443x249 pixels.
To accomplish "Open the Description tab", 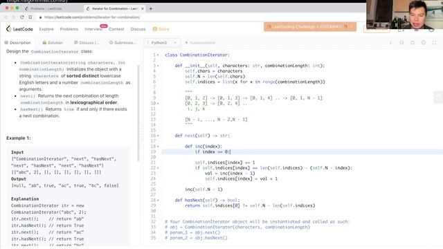I will [x=17, y=43].
